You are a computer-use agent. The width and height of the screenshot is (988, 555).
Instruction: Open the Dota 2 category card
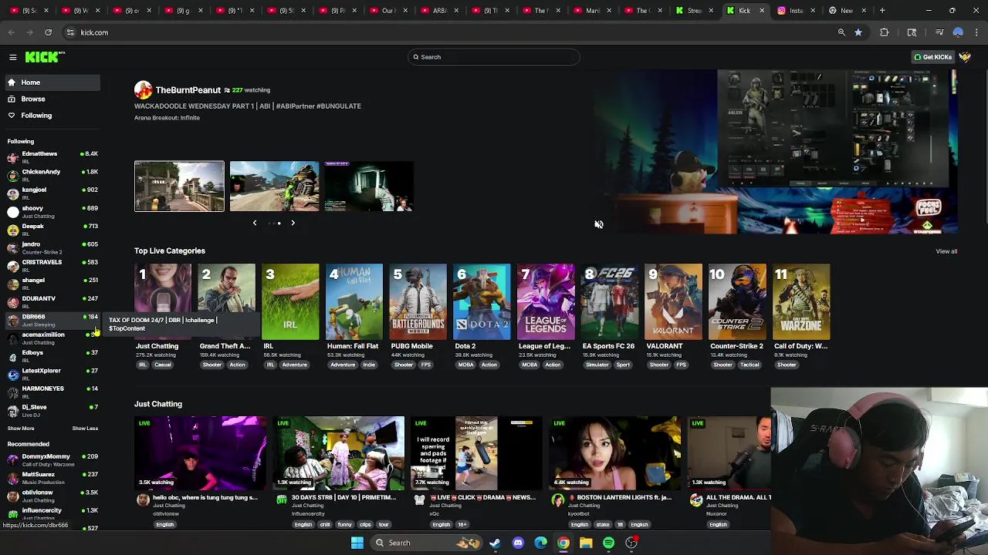pos(482,302)
